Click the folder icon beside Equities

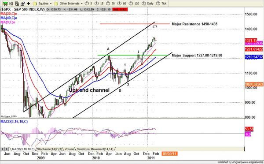click(x=35, y=4)
